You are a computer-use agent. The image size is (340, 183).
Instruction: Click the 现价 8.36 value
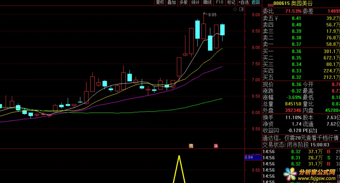coord(296,85)
